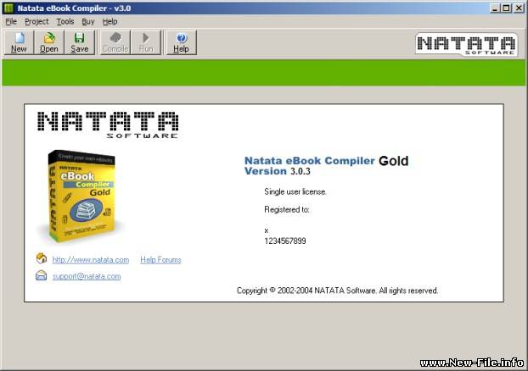This screenshot has height=371, width=528.
Task: Click the NATATA Software logo in the toolbar
Action: (466, 44)
